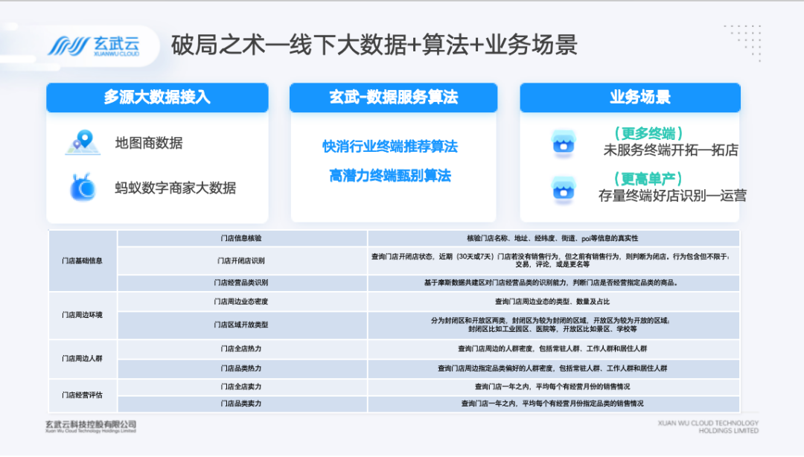Click the 快消行业终端推荐算法 text
The width and height of the screenshot is (804, 457).
(390, 147)
